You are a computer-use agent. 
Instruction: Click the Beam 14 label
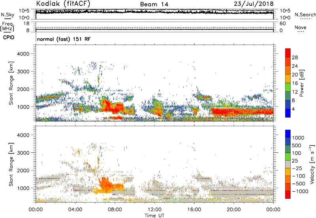point(154,4)
